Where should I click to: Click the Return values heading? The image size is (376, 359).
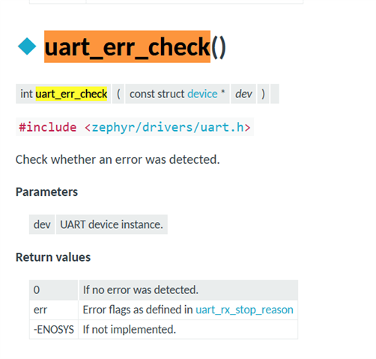53,257
